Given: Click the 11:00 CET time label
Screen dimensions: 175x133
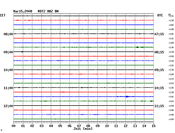Looking at the screenshot, I should [8, 88].
